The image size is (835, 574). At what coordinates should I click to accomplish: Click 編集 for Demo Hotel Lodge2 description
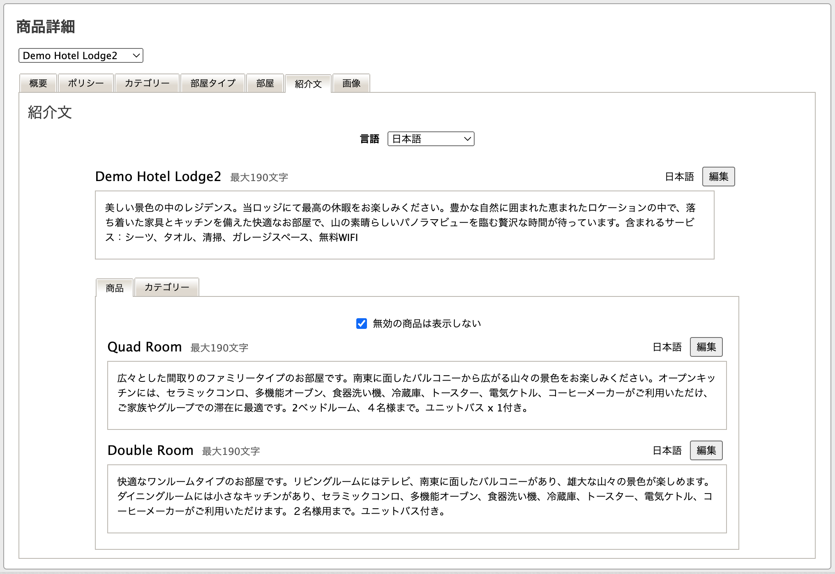(718, 177)
